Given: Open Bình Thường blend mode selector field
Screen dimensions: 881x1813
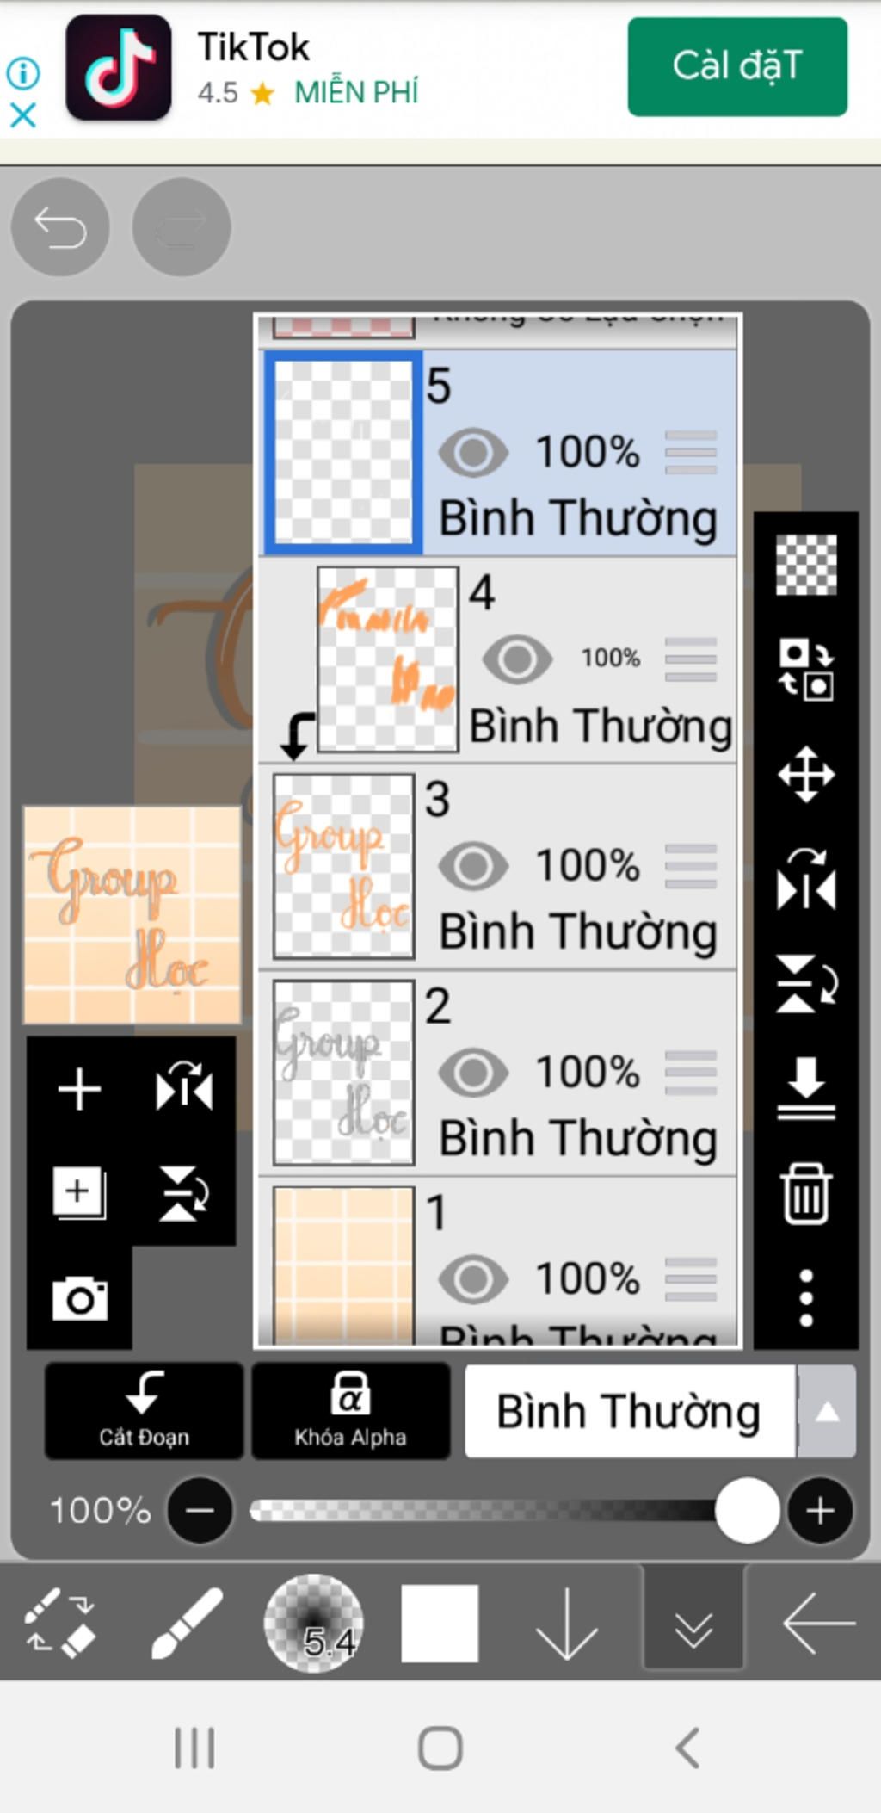Looking at the screenshot, I should tap(630, 1411).
